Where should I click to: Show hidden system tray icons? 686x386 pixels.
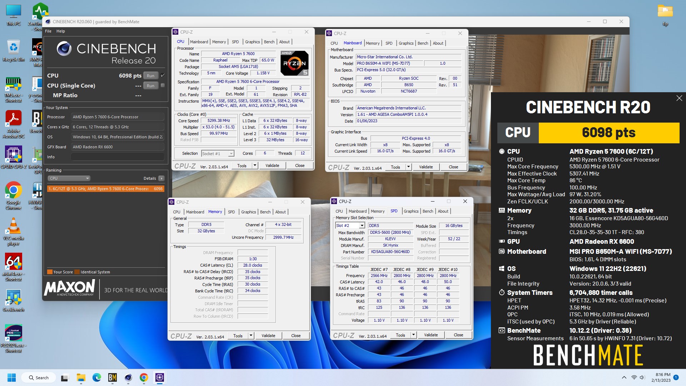pos(624,377)
